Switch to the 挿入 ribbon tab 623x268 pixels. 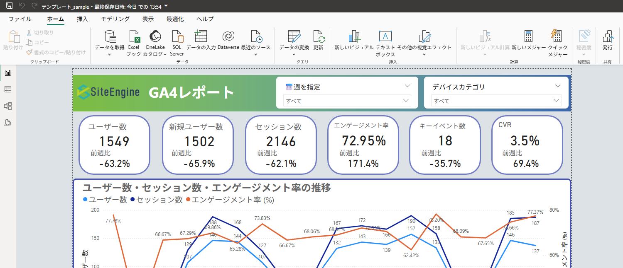pos(82,19)
